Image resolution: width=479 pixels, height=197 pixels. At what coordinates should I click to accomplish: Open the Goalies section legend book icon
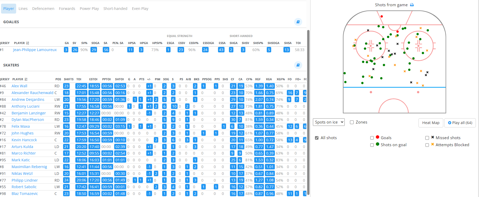pos(298,22)
